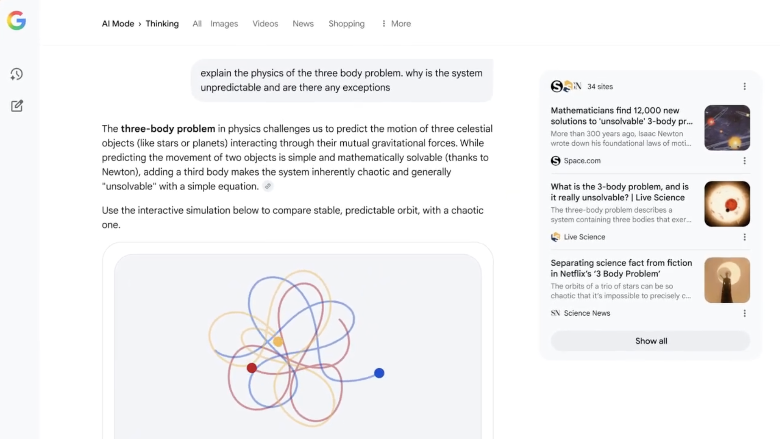Image resolution: width=780 pixels, height=439 pixels.
Task: Click the Netflix 3 Body Problem thumbnail
Action: click(x=727, y=280)
